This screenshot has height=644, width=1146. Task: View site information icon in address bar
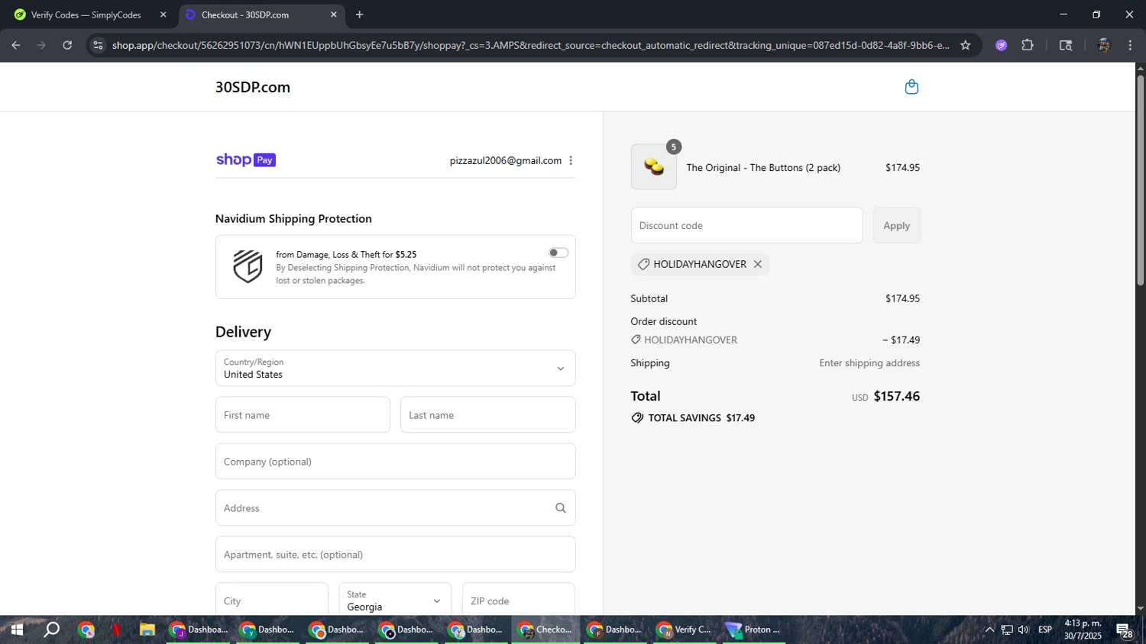coord(98,45)
